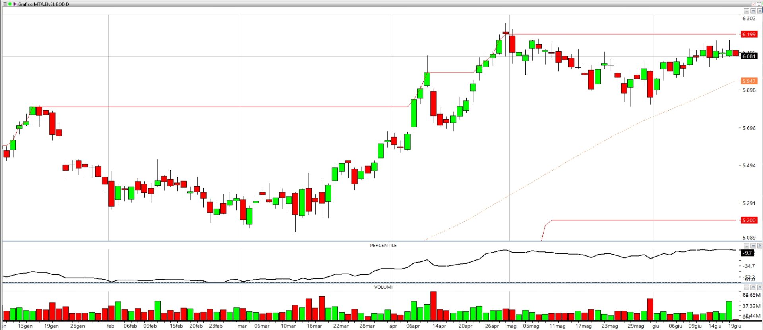Minimize the main price chart pane
Screen dimensions: 763x330
(x=746, y=11)
